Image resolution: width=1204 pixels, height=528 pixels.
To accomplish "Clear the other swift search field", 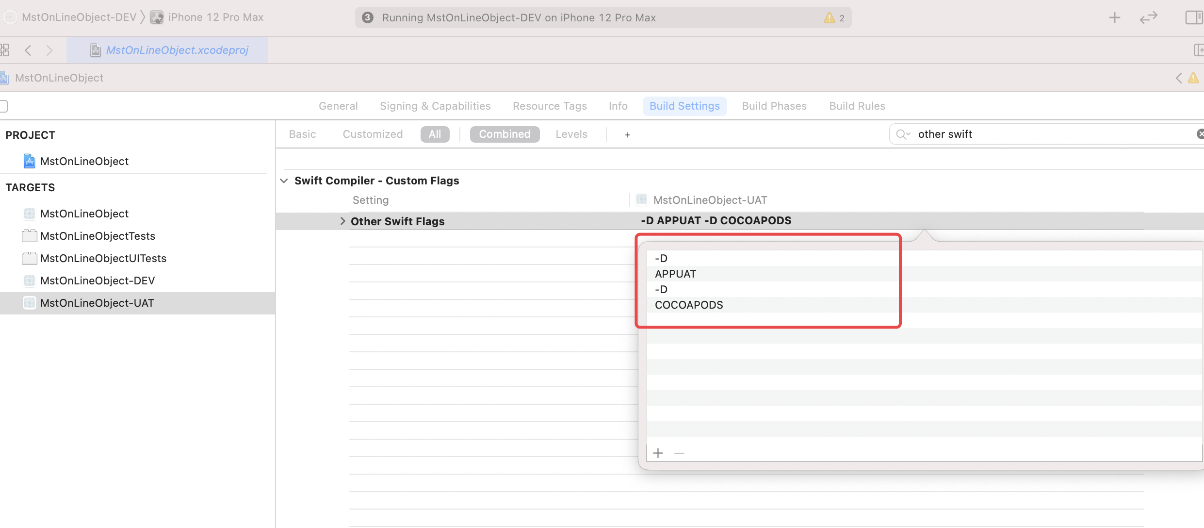I will (1200, 134).
